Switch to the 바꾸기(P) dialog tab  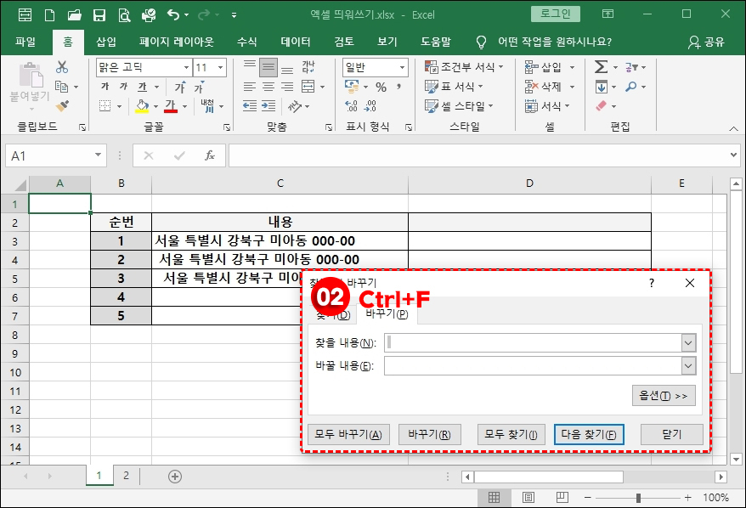point(387,314)
